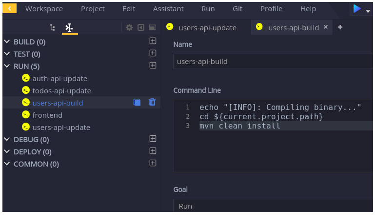Delete users-api-build with the trash icon
This screenshot has width=376, height=215.
coord(152,102)
